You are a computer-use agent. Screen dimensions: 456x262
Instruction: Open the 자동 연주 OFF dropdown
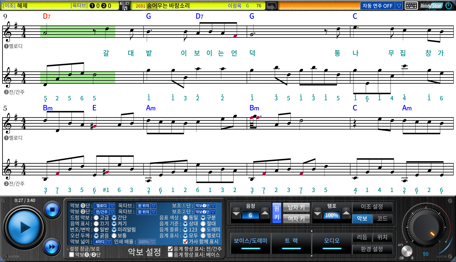click(399, 6)
